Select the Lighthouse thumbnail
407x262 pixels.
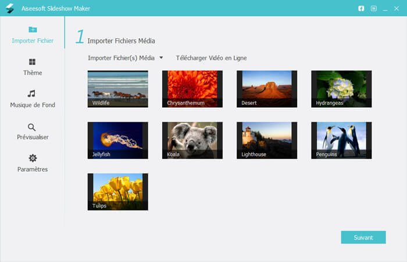pos(267,140)
